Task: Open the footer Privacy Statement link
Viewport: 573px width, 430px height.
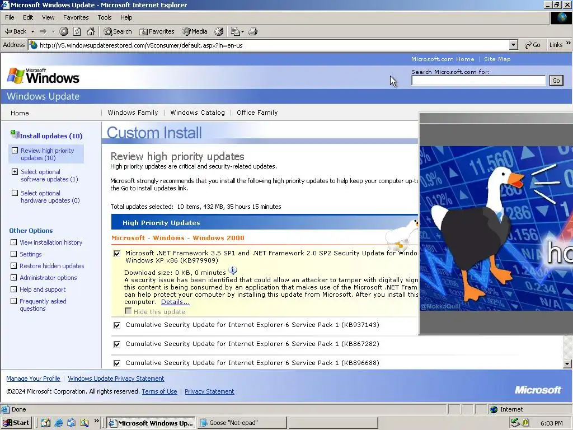Action: [209, 391]
